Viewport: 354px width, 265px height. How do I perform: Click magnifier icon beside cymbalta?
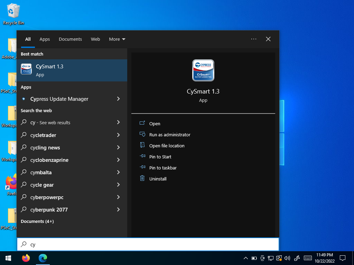[x=24, y=172]
